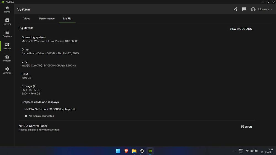Click the NVIDIA logo in title bar
Image resolution: width=276 pixels, height=155 pixels.
click(3, 2)
